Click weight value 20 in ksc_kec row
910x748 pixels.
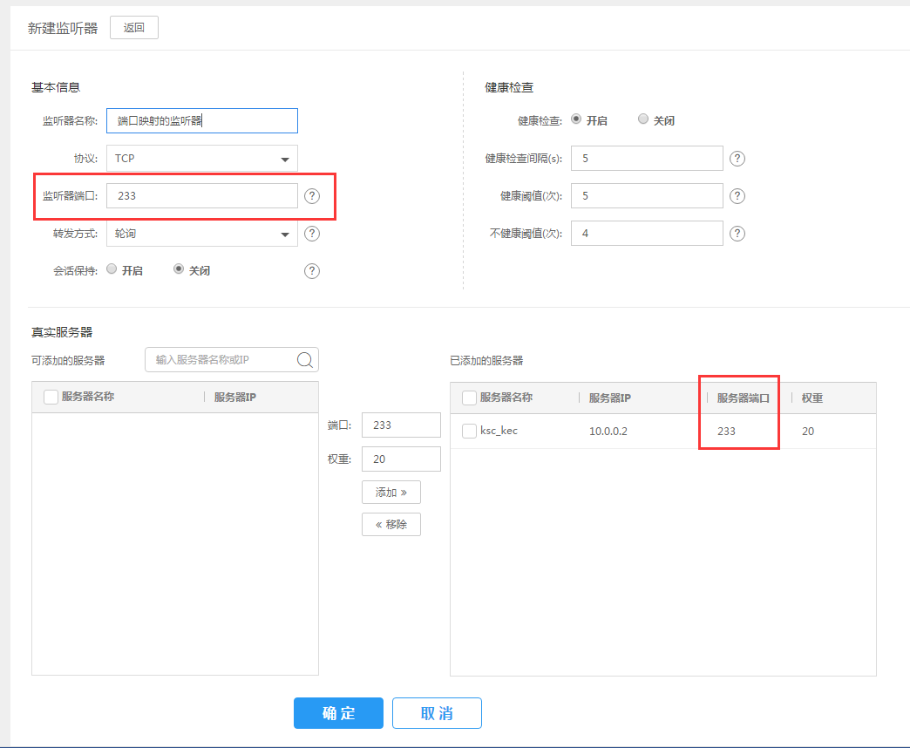(x=808, y=432)
